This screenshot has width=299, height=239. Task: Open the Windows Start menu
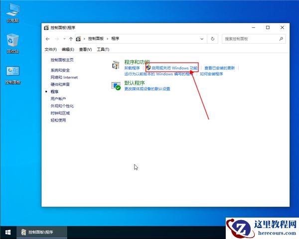[8, 232]
